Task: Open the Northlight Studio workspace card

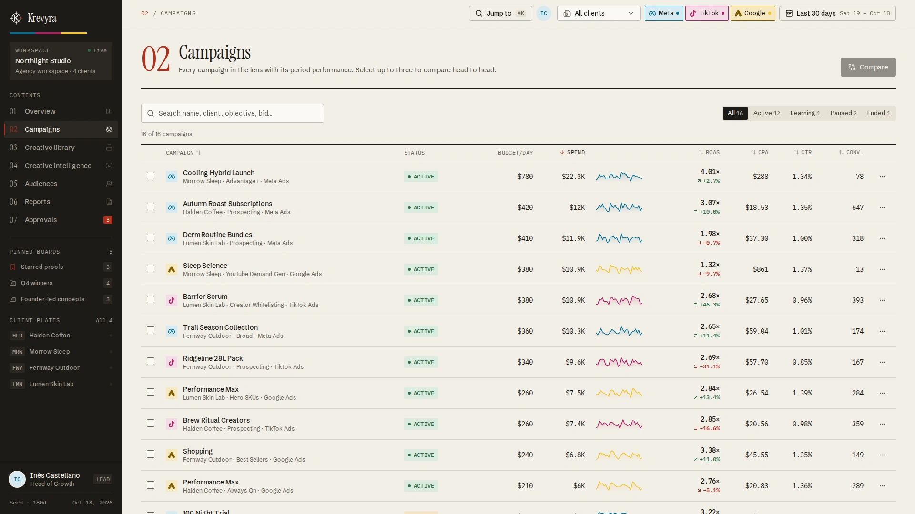Action: click(61, 61)
